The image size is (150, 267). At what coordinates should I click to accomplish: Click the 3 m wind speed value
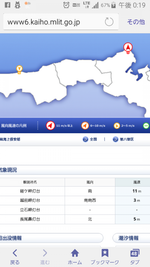(x=137, y=201)
